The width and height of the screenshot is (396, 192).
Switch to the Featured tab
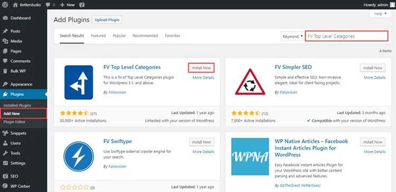[98, 36]
